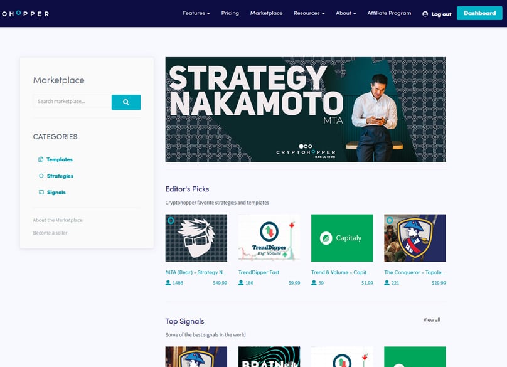Open the TrendDipper Fast thumbnail

click(269, 238)
